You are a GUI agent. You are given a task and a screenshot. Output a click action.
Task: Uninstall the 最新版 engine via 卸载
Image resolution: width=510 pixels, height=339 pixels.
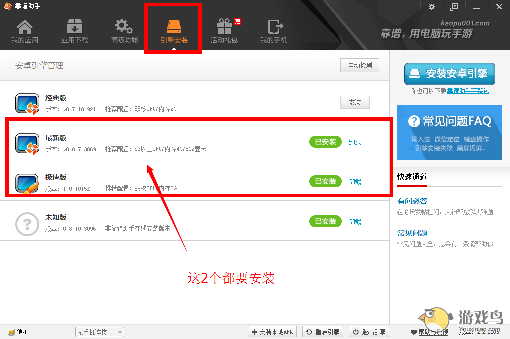(355, 142)
